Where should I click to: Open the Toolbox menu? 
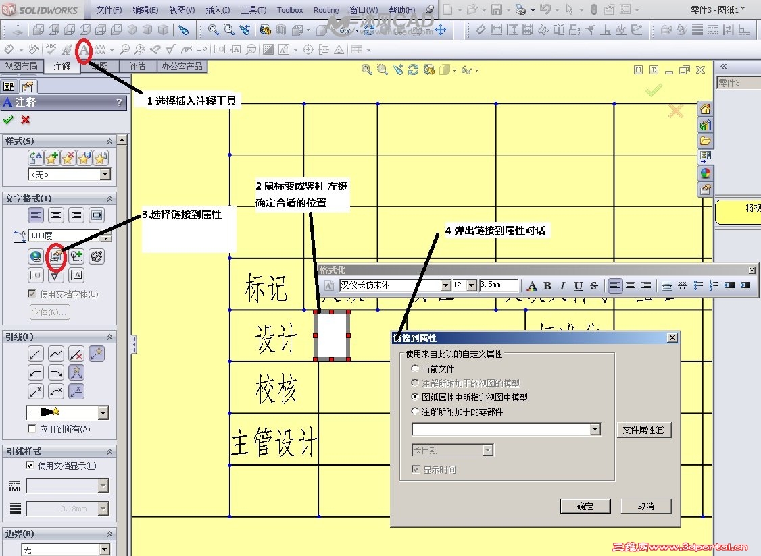290,10
